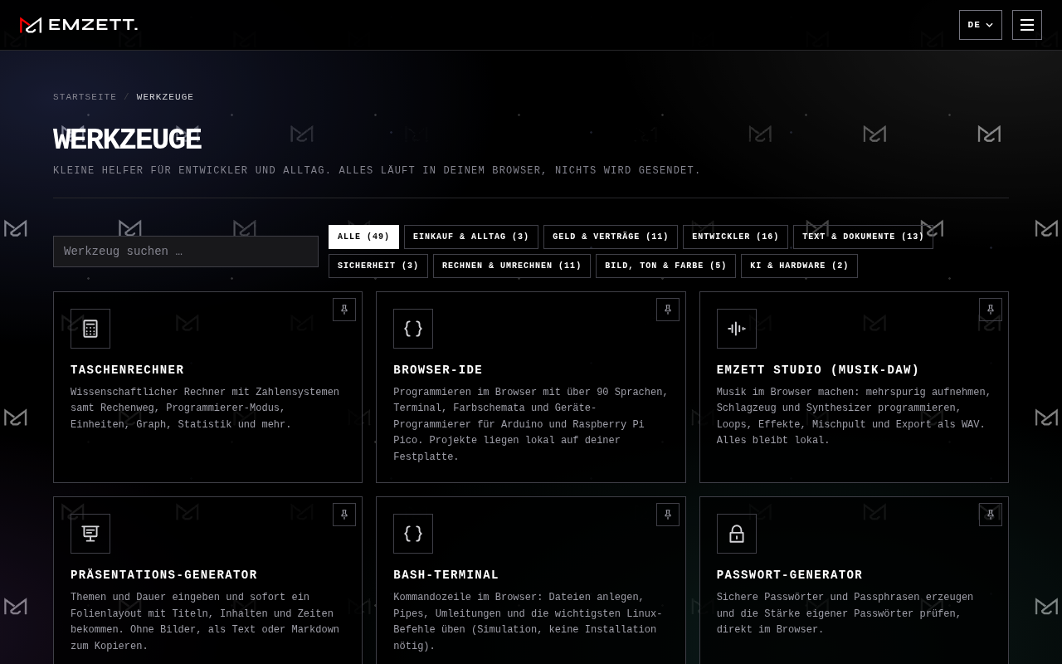
Task: Click the Emzett Studio waveform icon
Action: pyautogui.click(x=737, y=329)
